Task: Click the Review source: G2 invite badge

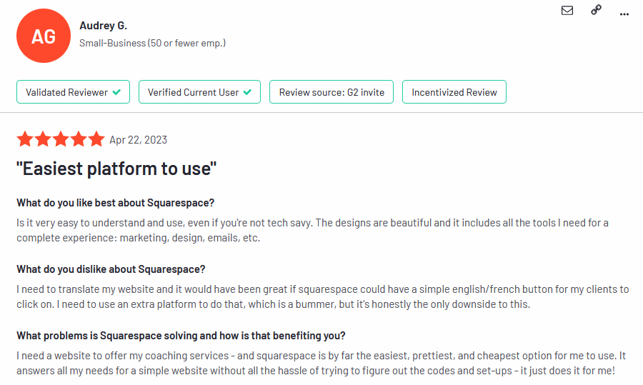Action: coord(332,92)
